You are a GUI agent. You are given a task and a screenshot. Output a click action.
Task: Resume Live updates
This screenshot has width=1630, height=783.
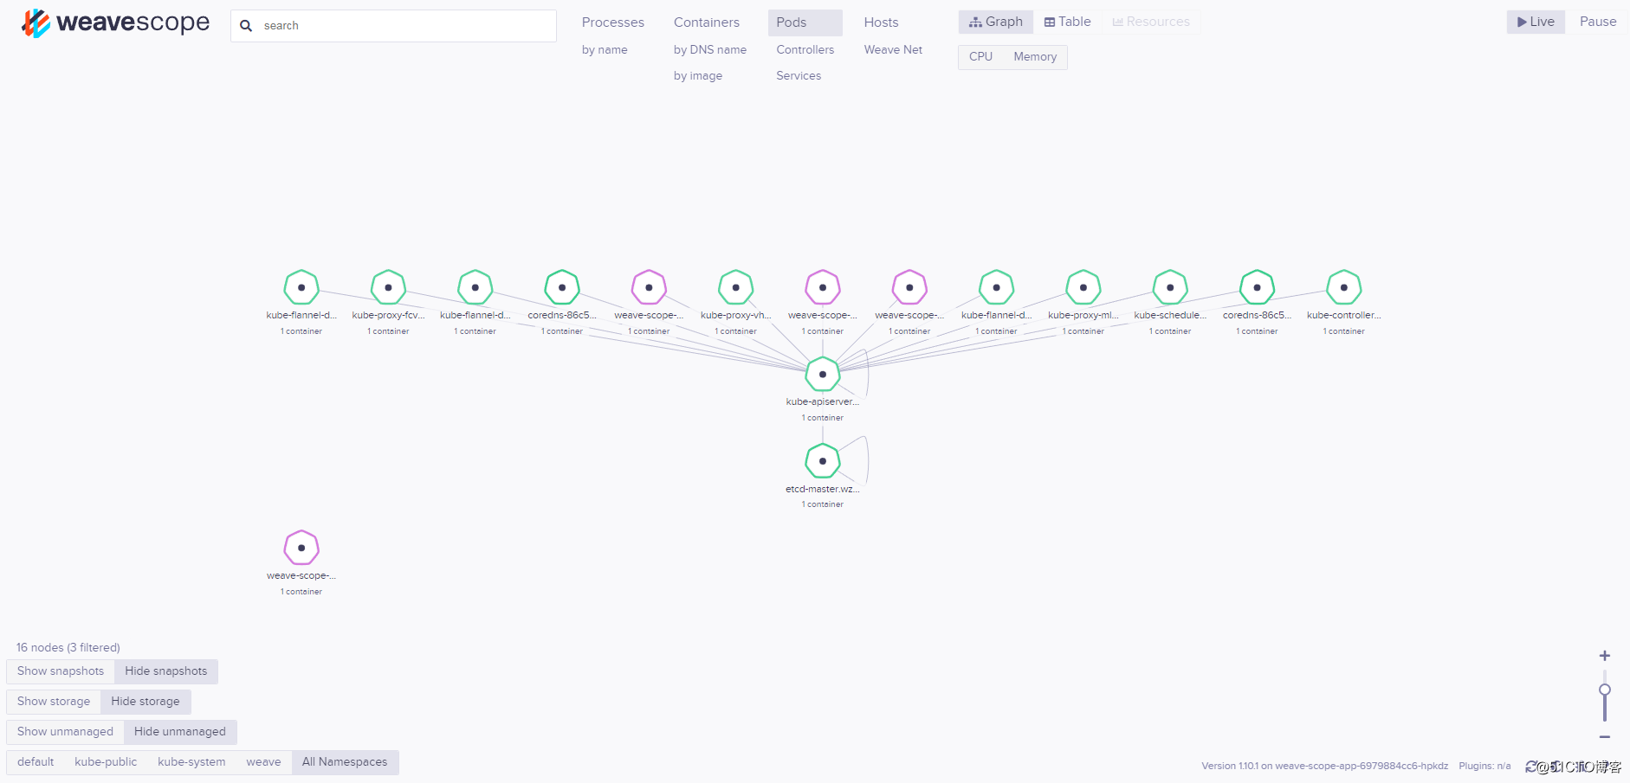click(1536, 22)
